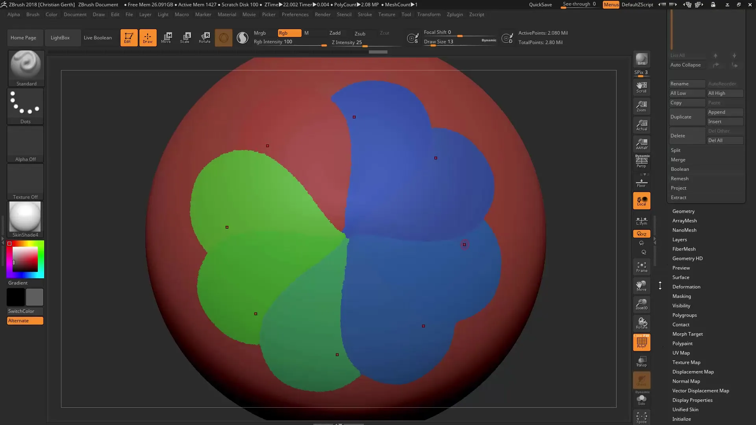Open the Preferences menu
756x425 pixels.
pos(295,15)
